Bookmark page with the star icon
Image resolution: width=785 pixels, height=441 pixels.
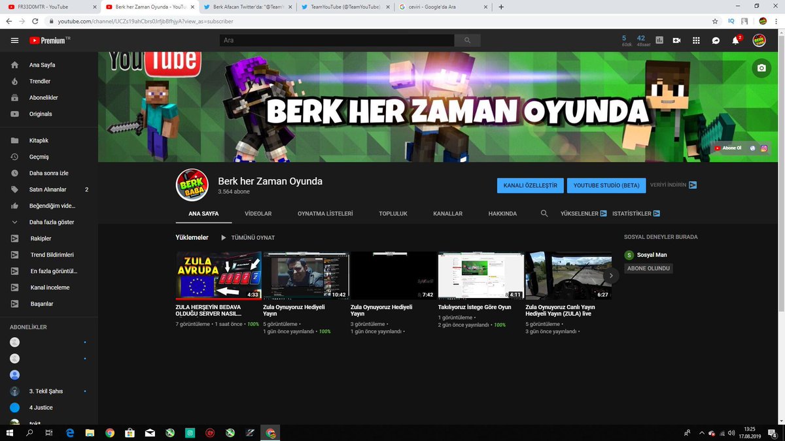715,21
